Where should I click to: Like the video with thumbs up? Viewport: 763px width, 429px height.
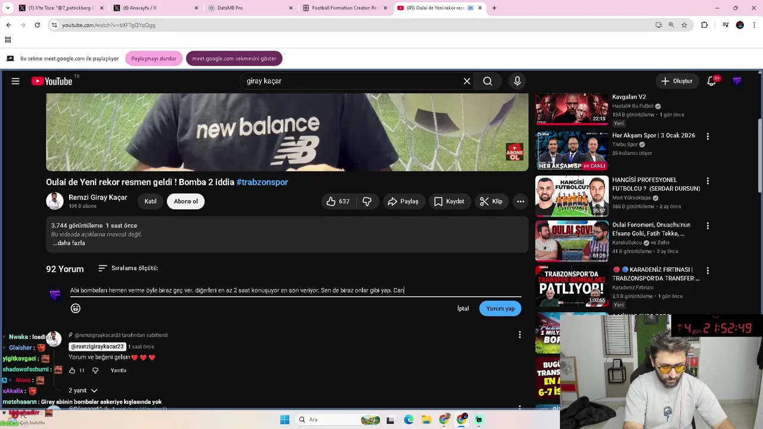click(x=337, y=201)
